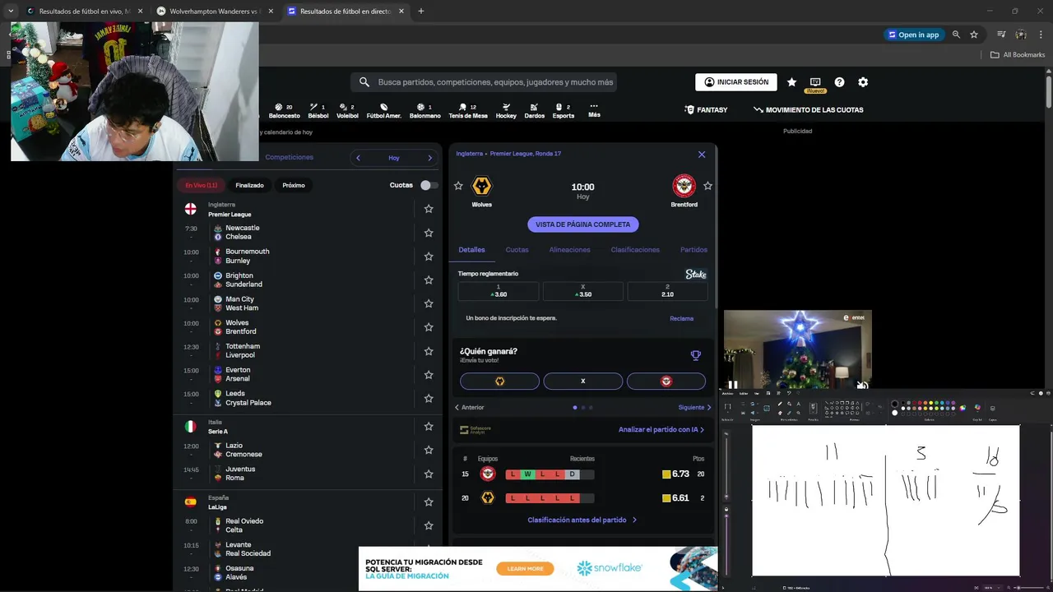Open Edit colors wheel in Paint

click(x=963, y=408)
